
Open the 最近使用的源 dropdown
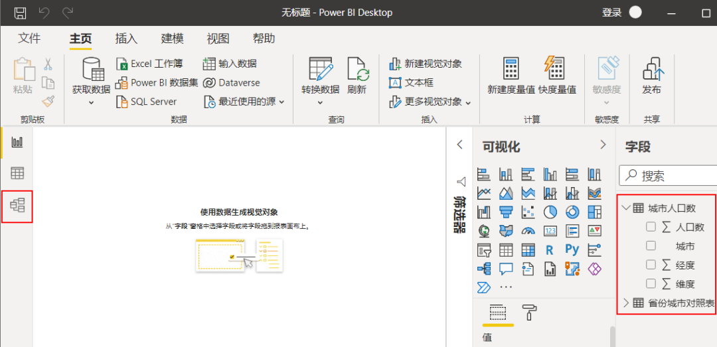281,102
